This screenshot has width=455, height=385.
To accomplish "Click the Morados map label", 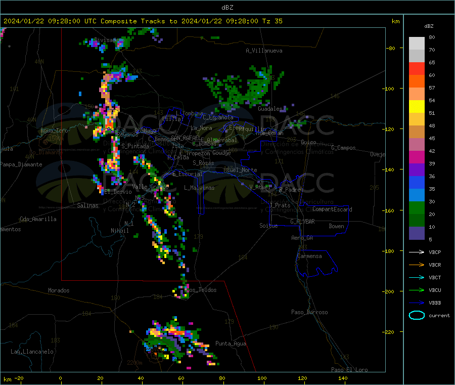I will click(59, 290).
